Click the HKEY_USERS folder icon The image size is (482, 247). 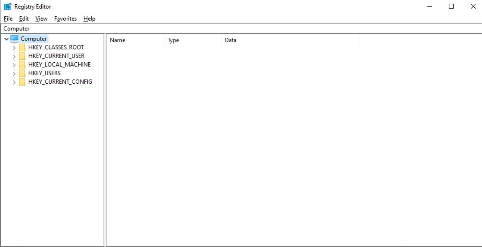pyautogui.click(x=22, y=73)
